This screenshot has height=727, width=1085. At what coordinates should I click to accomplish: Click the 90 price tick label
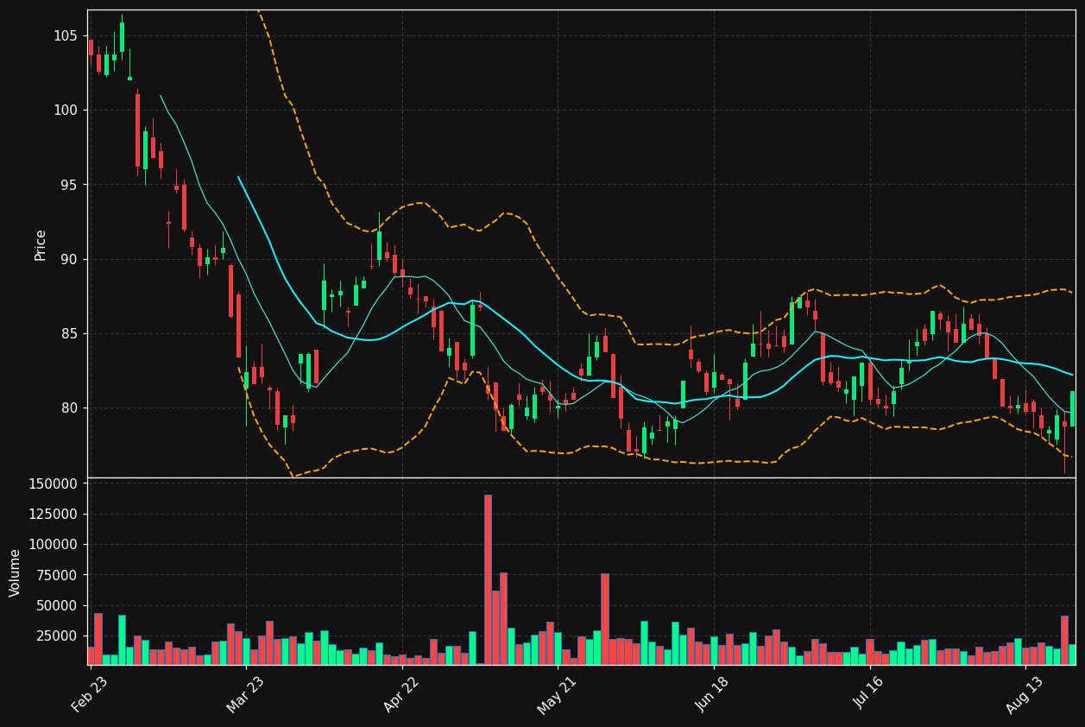(70, 259)
